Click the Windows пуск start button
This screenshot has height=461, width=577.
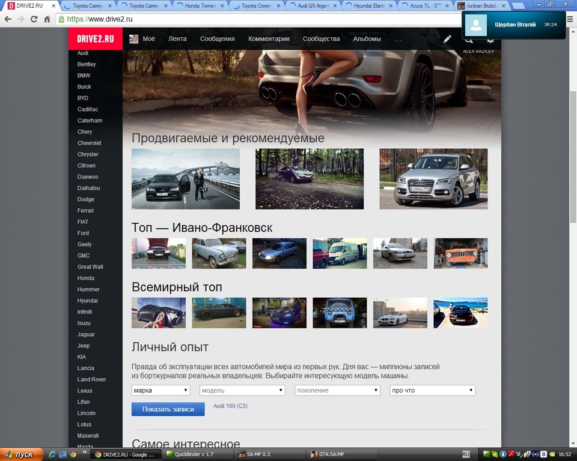point(22,454)
